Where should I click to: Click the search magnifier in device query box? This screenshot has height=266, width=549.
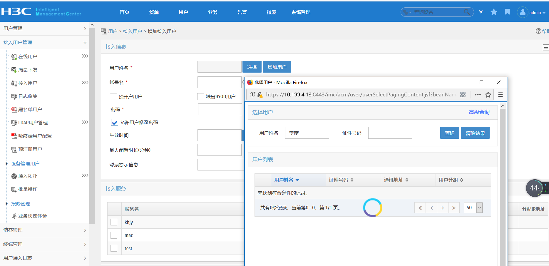pyautogui.click(x=467, y=12)
